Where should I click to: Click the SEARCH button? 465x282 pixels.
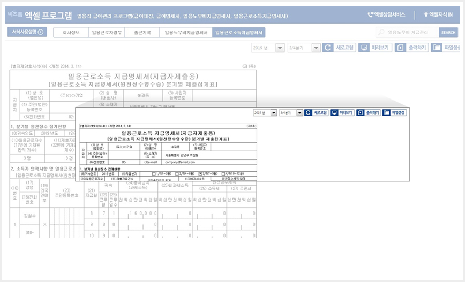[x=448, y=32]
